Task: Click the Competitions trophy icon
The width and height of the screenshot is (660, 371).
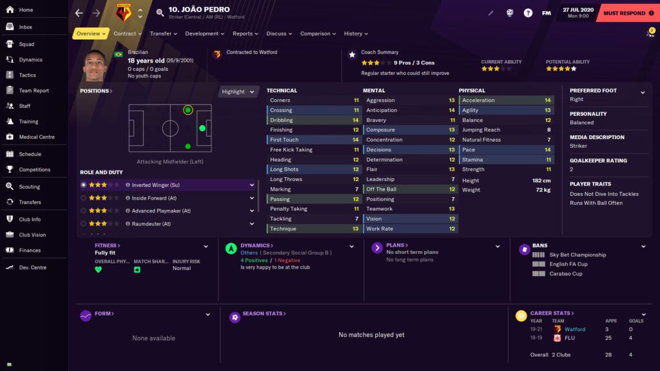Action: [x=10, y=169]
